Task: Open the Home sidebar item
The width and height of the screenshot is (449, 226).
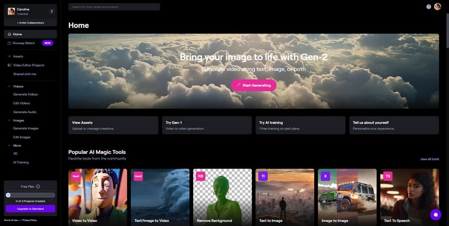Action: point(30,34)
